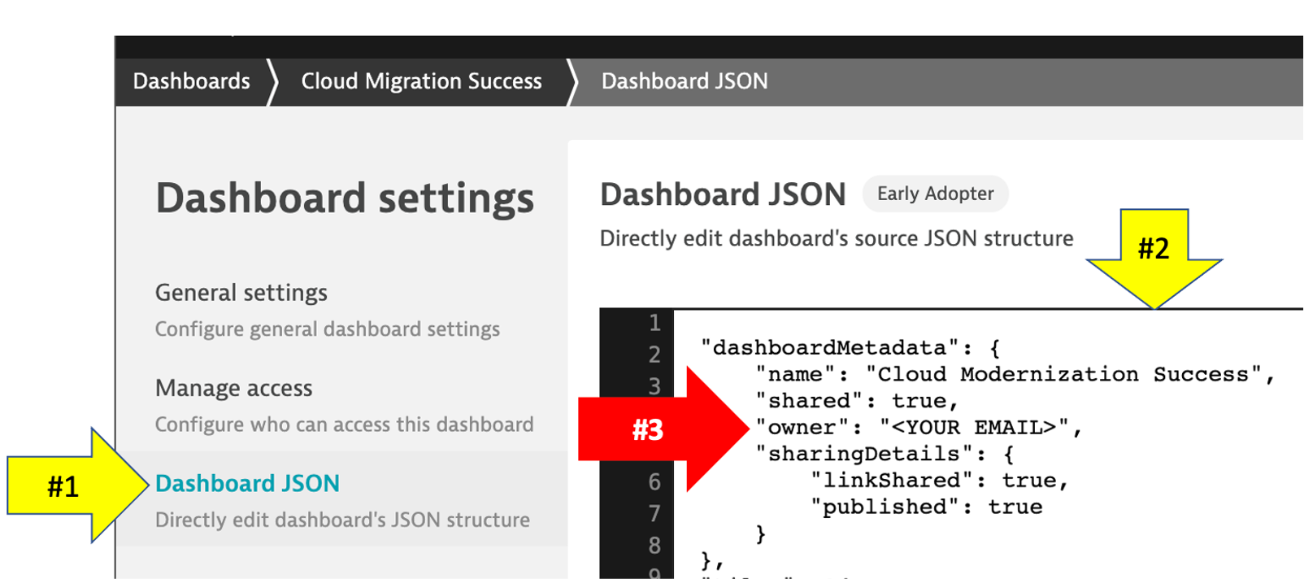The image size is (1304, 579).
Task: Open Manage access settings
Action: tap(233, 389)
